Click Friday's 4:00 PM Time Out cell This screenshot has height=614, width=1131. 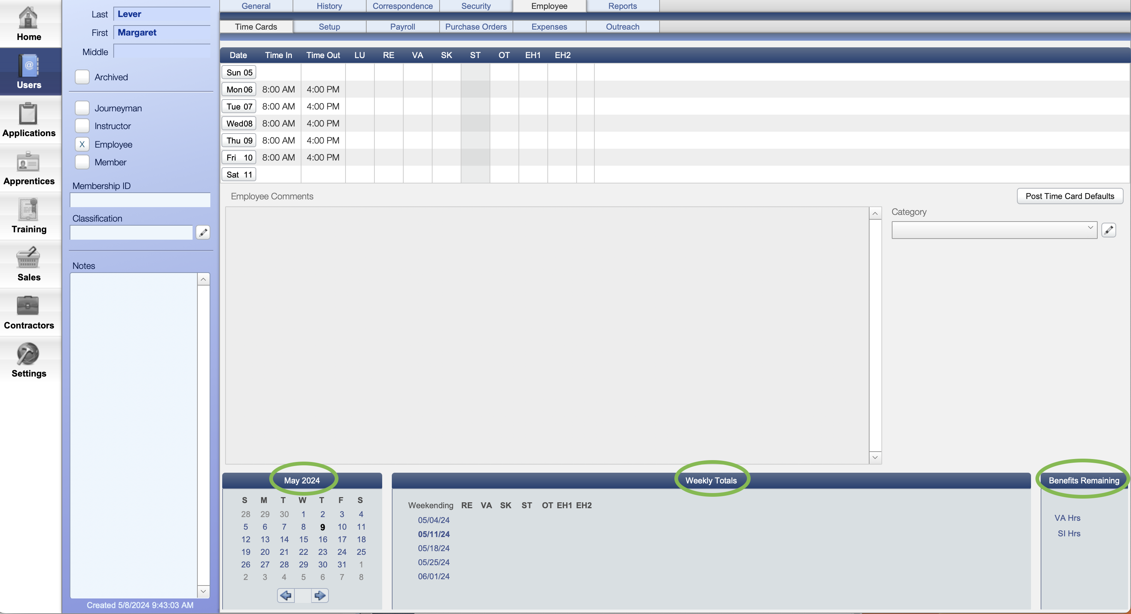[323, 158]
